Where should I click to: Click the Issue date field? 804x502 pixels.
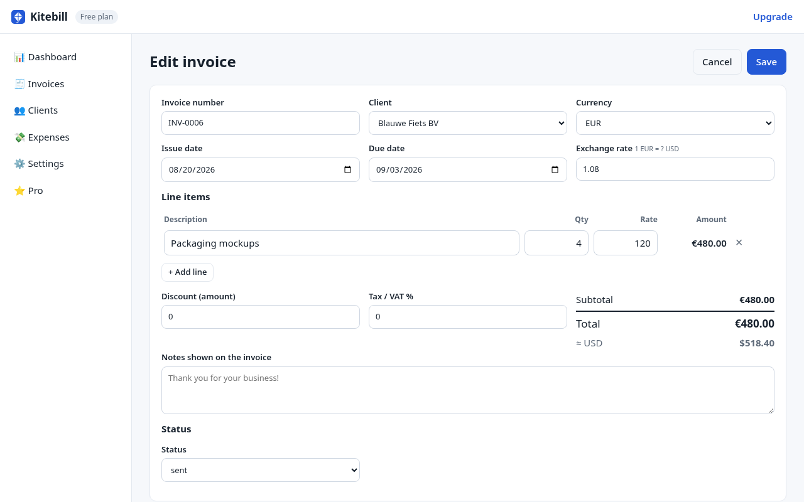click(x=261, y=169)
